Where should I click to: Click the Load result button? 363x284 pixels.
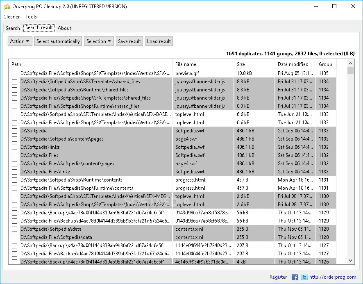159,41
